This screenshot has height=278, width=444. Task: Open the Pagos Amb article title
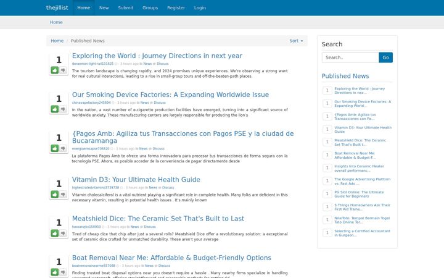coord(183,137)
